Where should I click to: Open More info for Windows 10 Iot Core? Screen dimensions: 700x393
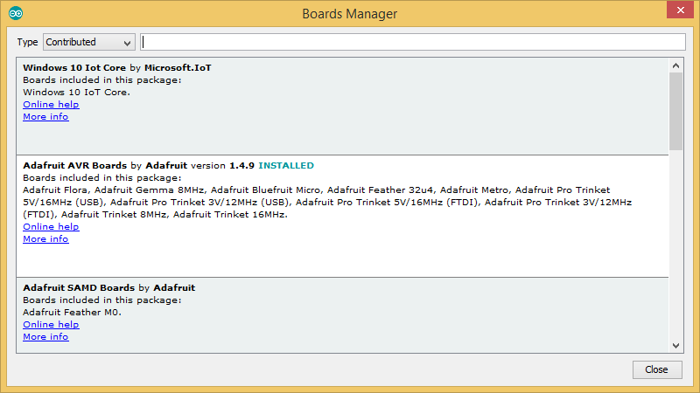(45, 117)
